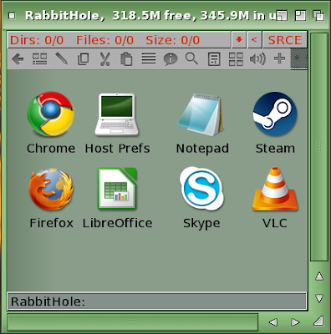This screenshot has height=334, width=331.
Task: Click the magnifying glass search icon
Action: [191, 58]
